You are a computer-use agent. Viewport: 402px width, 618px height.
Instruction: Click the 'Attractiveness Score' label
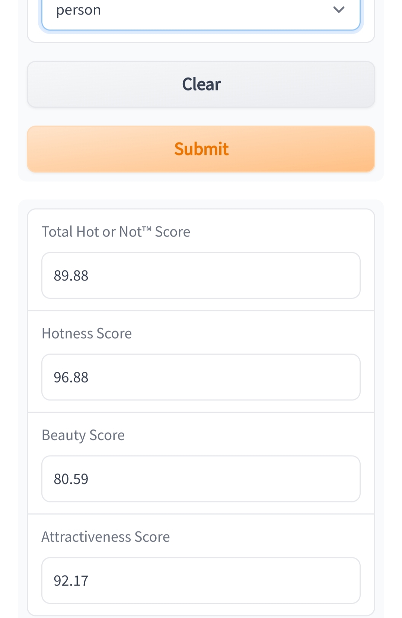pos(106,537)
